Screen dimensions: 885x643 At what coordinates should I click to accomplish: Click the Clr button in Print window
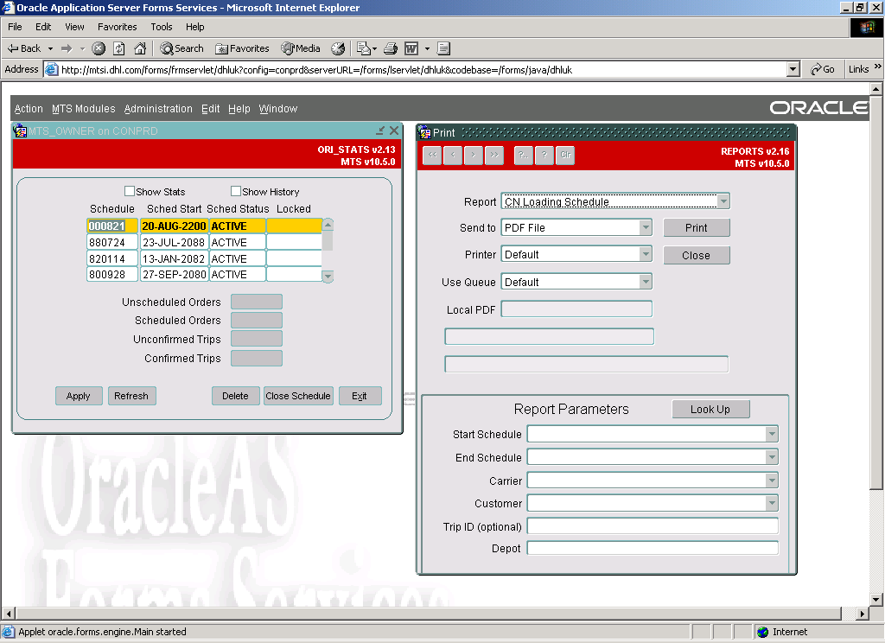tap(565, 155)
